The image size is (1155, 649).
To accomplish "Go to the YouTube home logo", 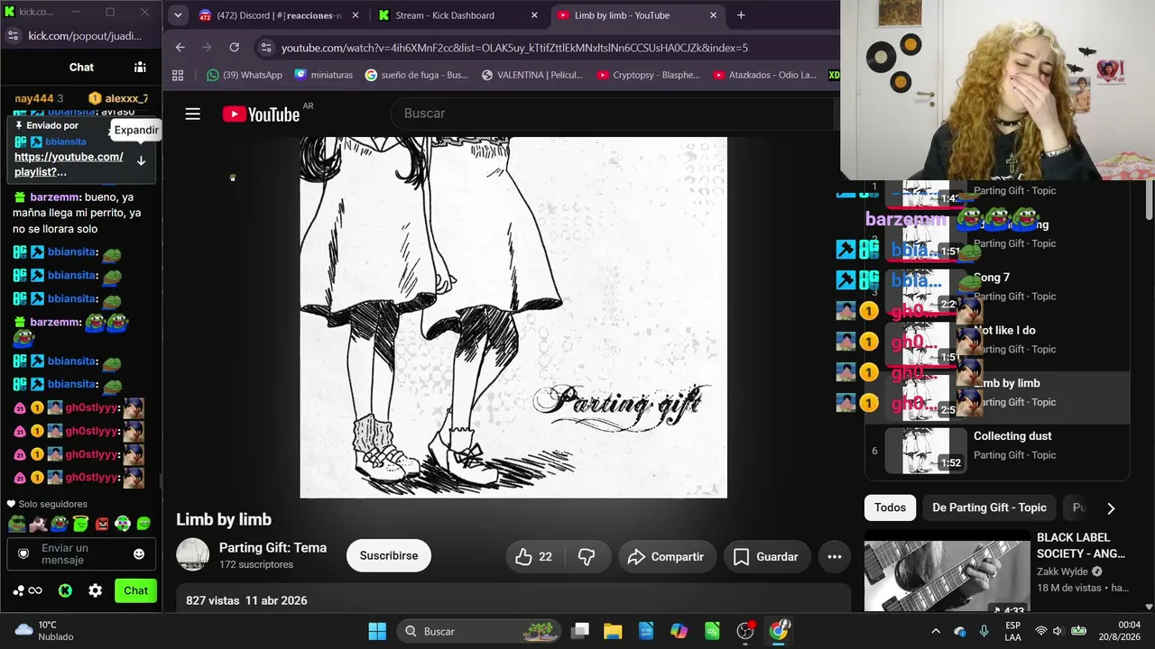I will 262,114.
